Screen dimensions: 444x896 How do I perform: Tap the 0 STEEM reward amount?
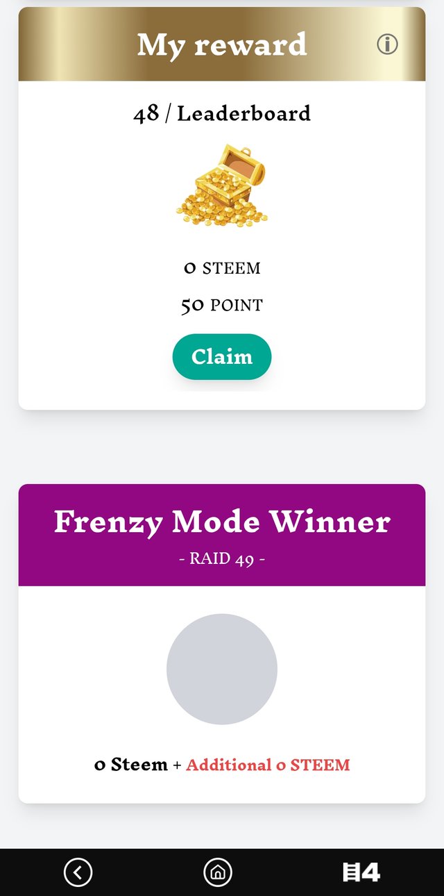click(x=222, y=268)
